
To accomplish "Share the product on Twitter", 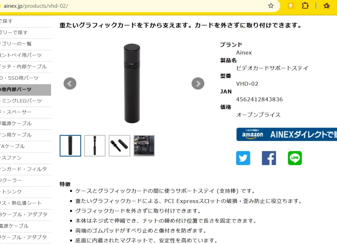I will coord(243,158).
